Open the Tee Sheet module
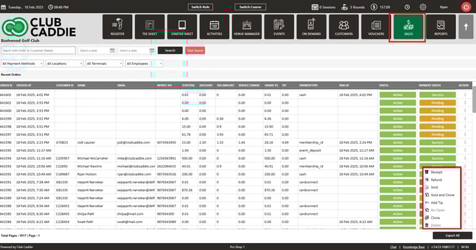The width and height of the screenshot is (476, 250). (x=149, y=27)
